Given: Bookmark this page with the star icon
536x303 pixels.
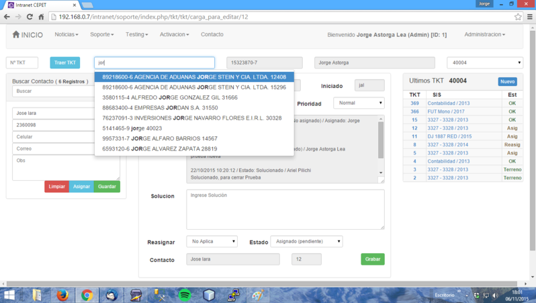Looking at the screenshot, I should tap(518, 17).
